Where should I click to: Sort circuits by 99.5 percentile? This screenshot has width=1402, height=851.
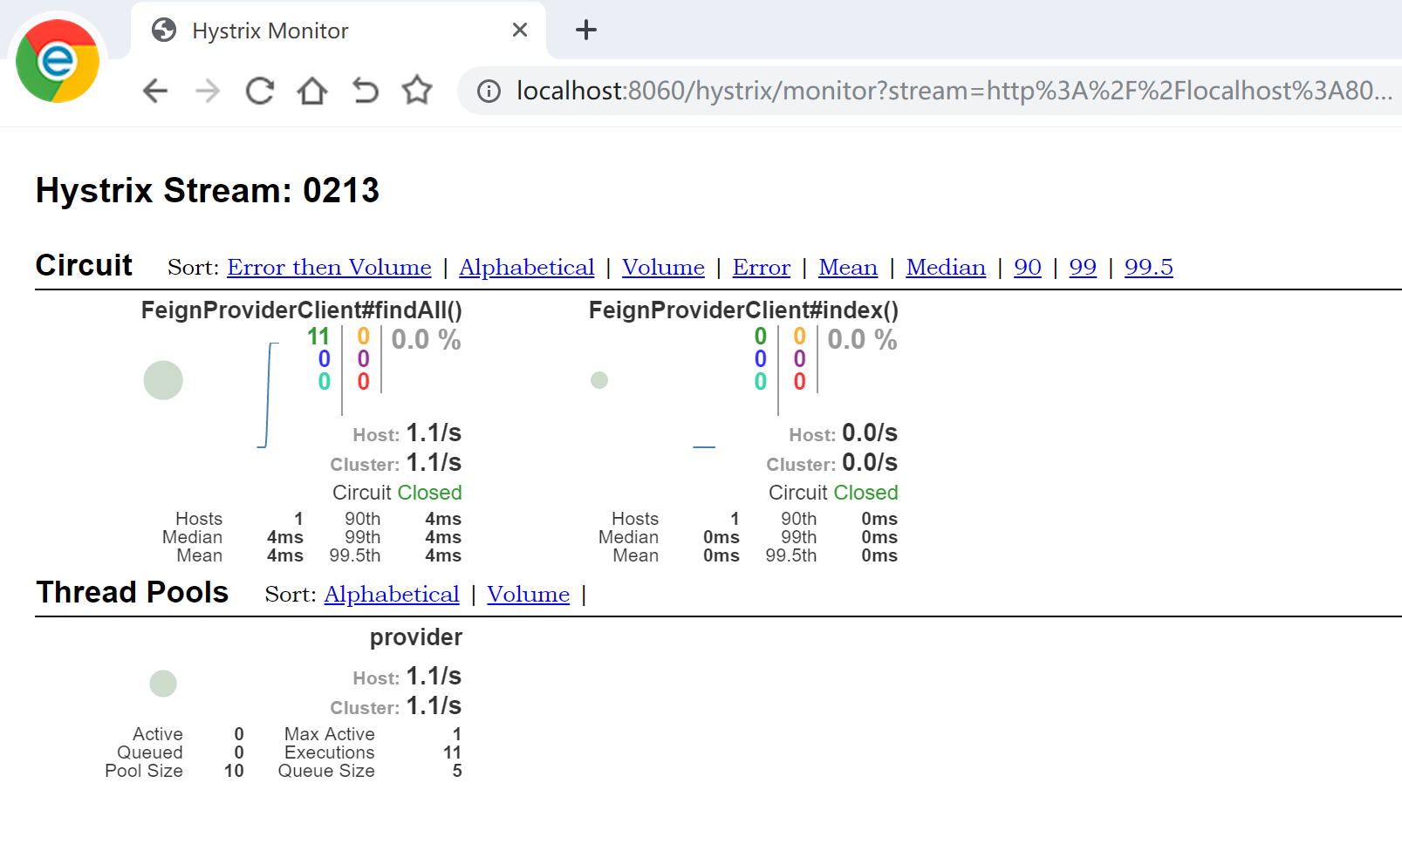[x=1149, y=267]
